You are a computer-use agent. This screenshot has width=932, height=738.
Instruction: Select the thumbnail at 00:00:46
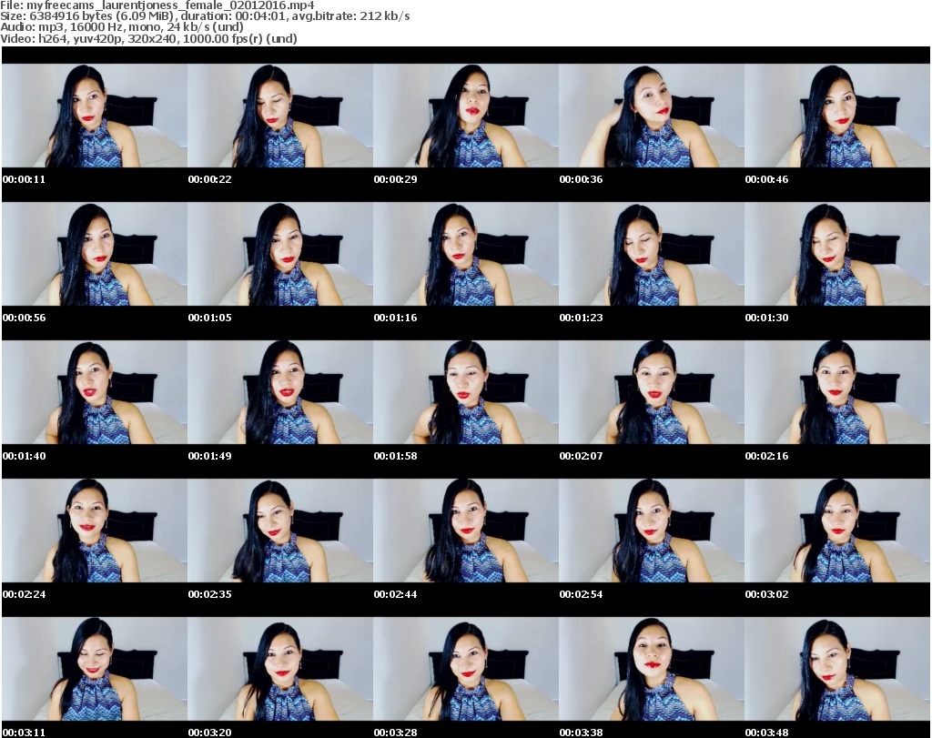pyautogui.click(x=837, y=116)
